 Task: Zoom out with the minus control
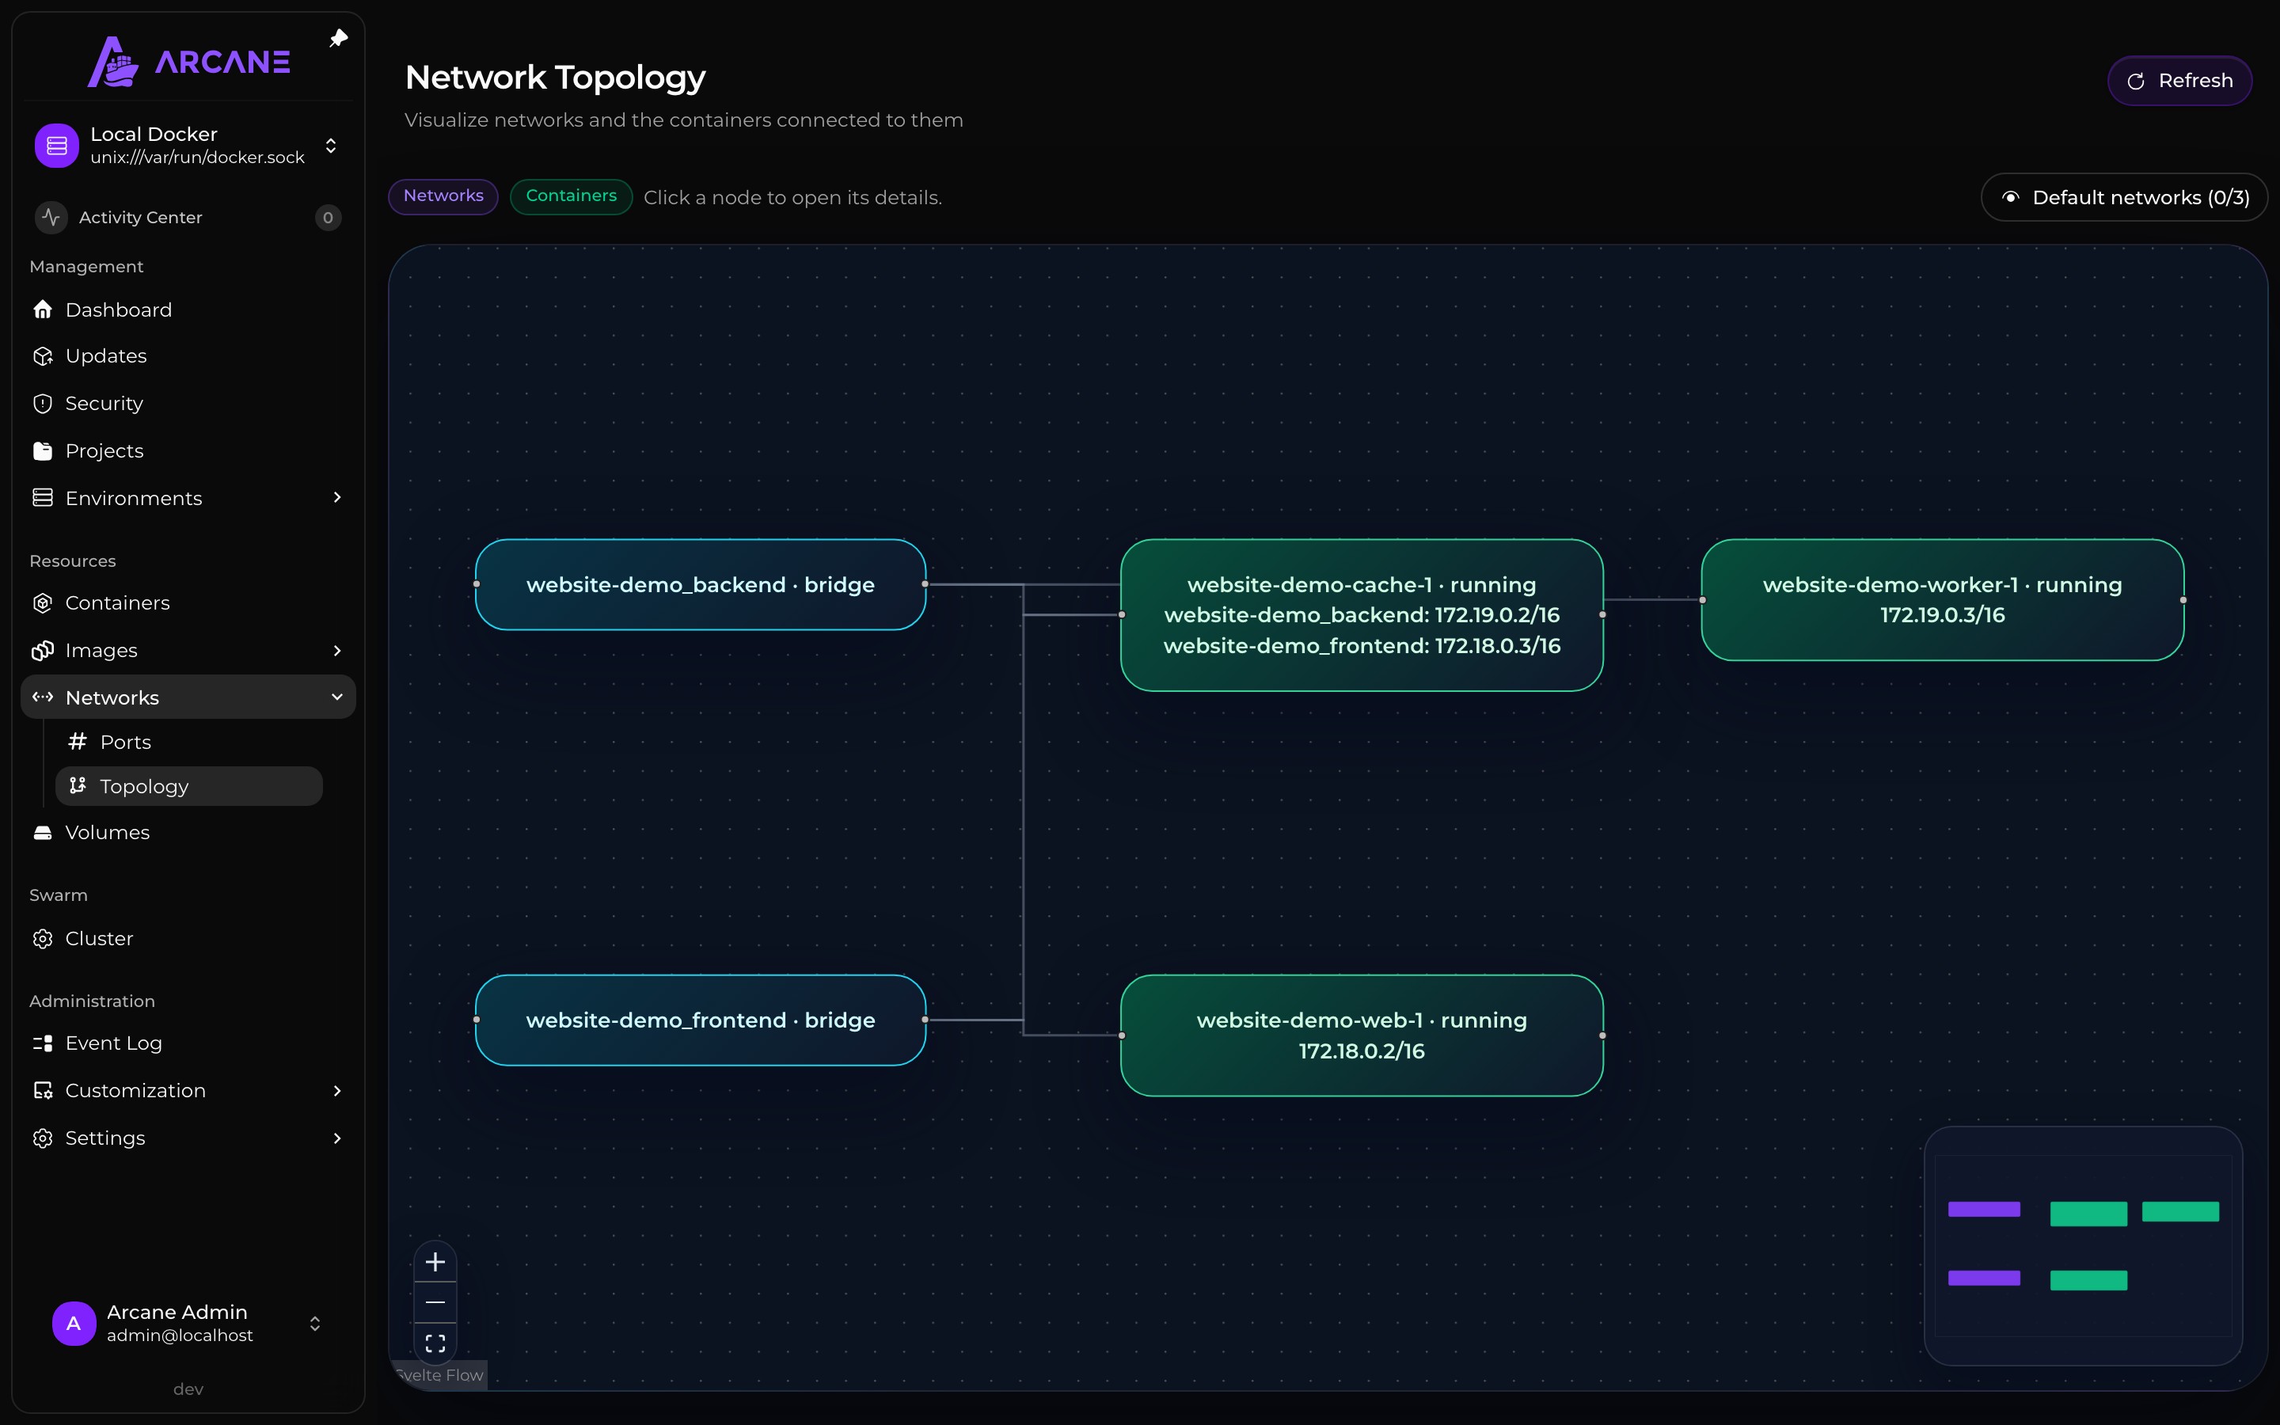coord(435,1302)
